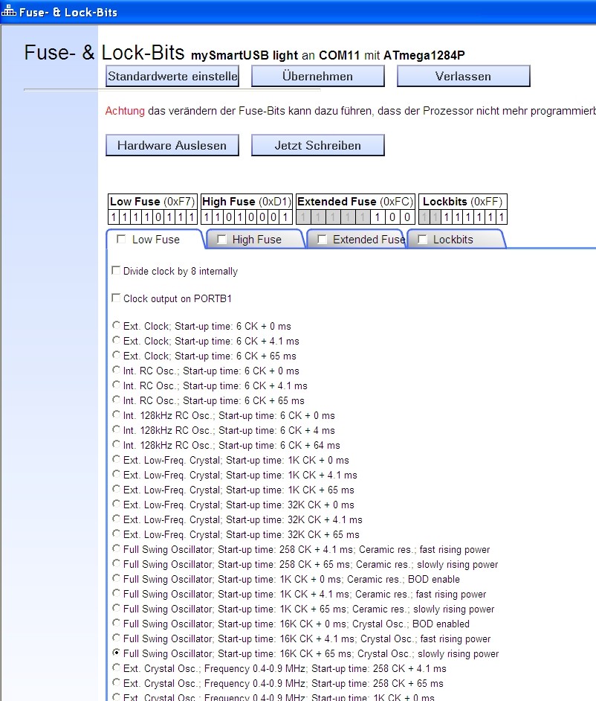This screenshot has width=596, height=701.
Task: Tick the checkbox in the High Fuse tab
Action: click(221, 239)
